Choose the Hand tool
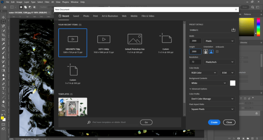263x140 pixels. click(3, 102)
